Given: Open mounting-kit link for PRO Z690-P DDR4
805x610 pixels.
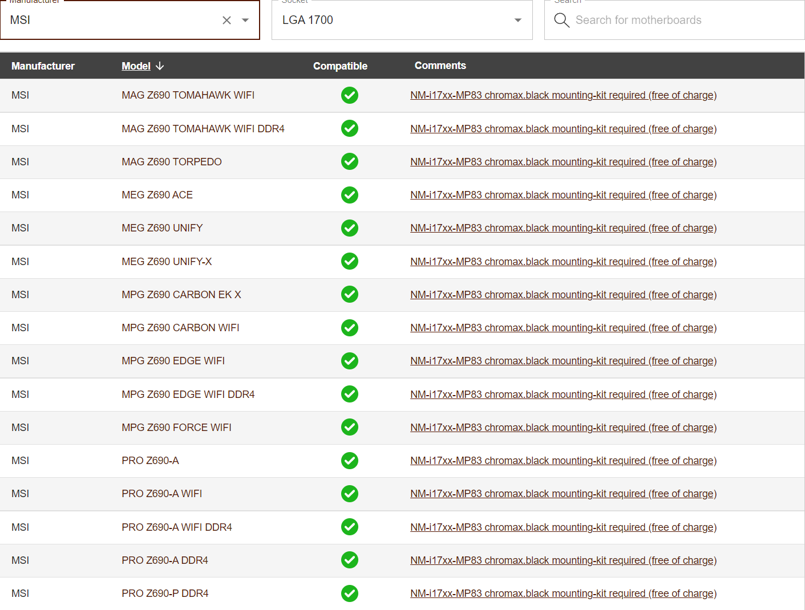Looking at the screenshot, I should point(563,593).
